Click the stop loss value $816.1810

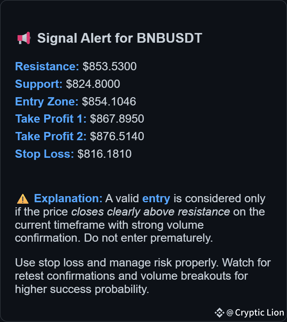tap(104, 154)
